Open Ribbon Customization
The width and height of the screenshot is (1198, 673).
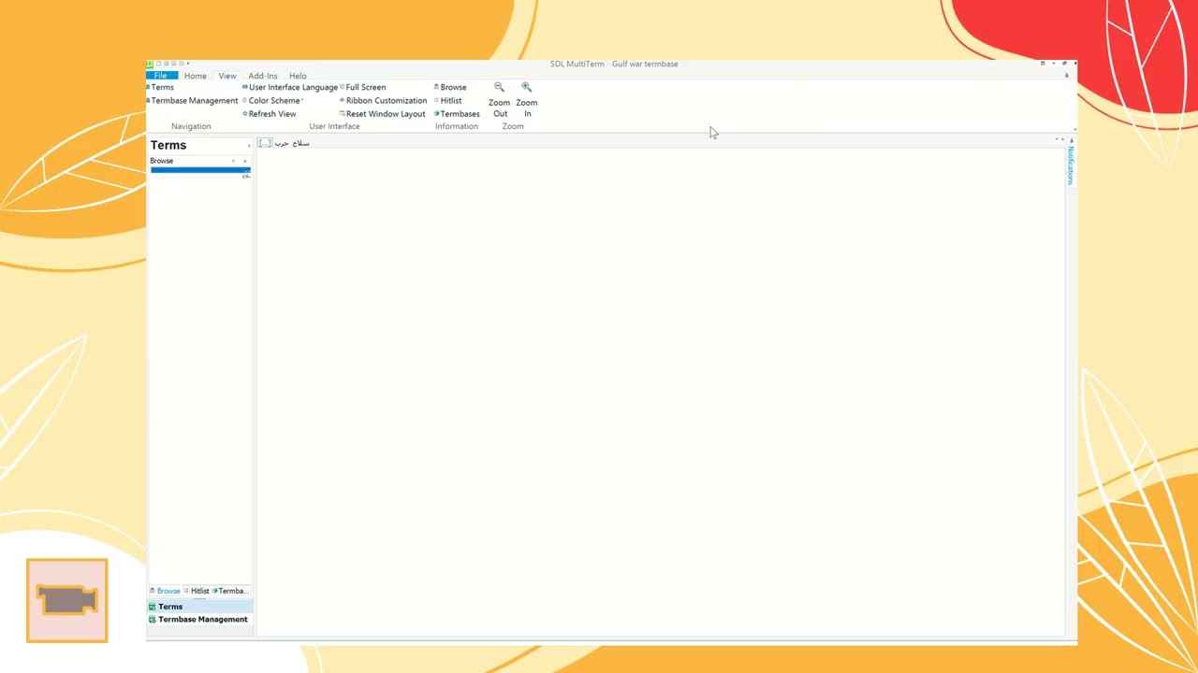click(x=384, y=100)
